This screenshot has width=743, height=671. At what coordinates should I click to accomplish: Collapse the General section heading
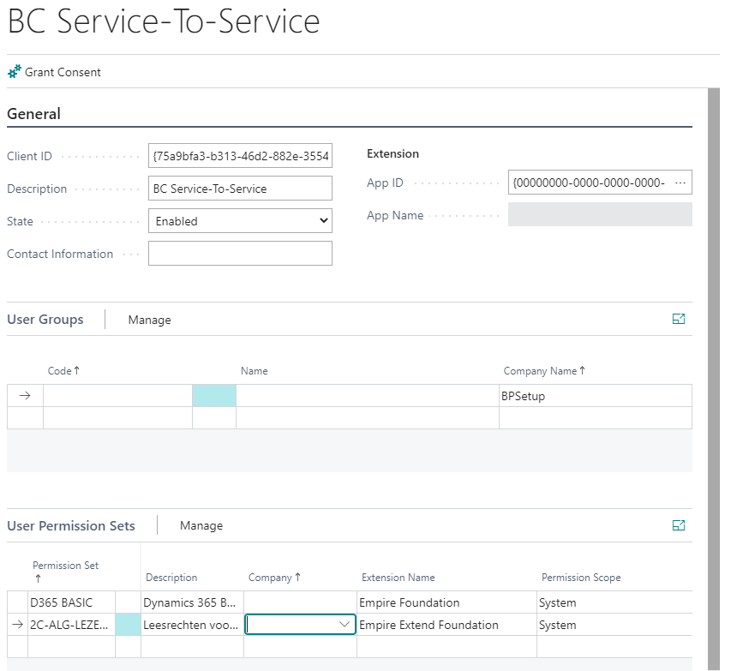[x=33, y=114]
